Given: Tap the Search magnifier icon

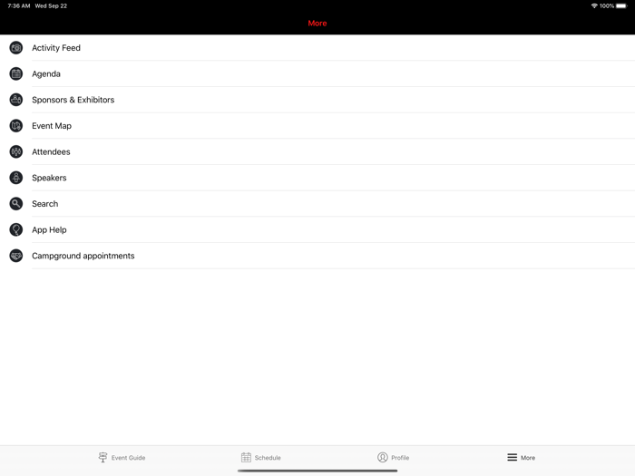Looking at the screenshot, I should [x=16, y=204].
